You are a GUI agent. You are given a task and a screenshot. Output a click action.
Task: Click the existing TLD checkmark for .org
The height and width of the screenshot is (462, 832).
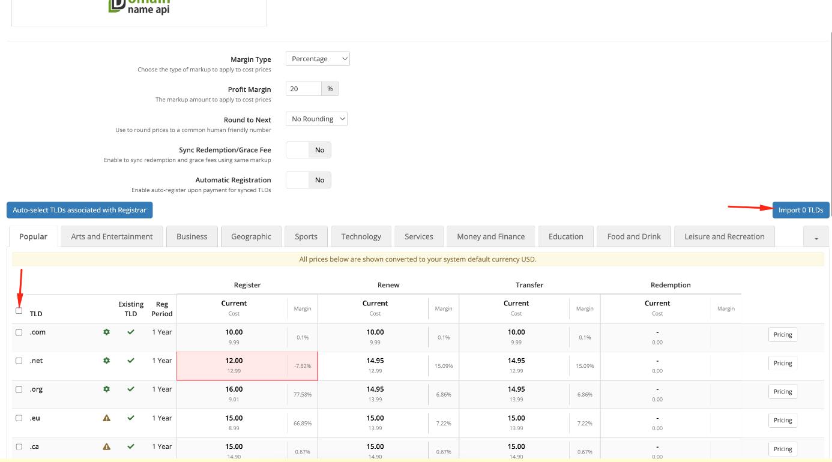click(x=131, y=389)
